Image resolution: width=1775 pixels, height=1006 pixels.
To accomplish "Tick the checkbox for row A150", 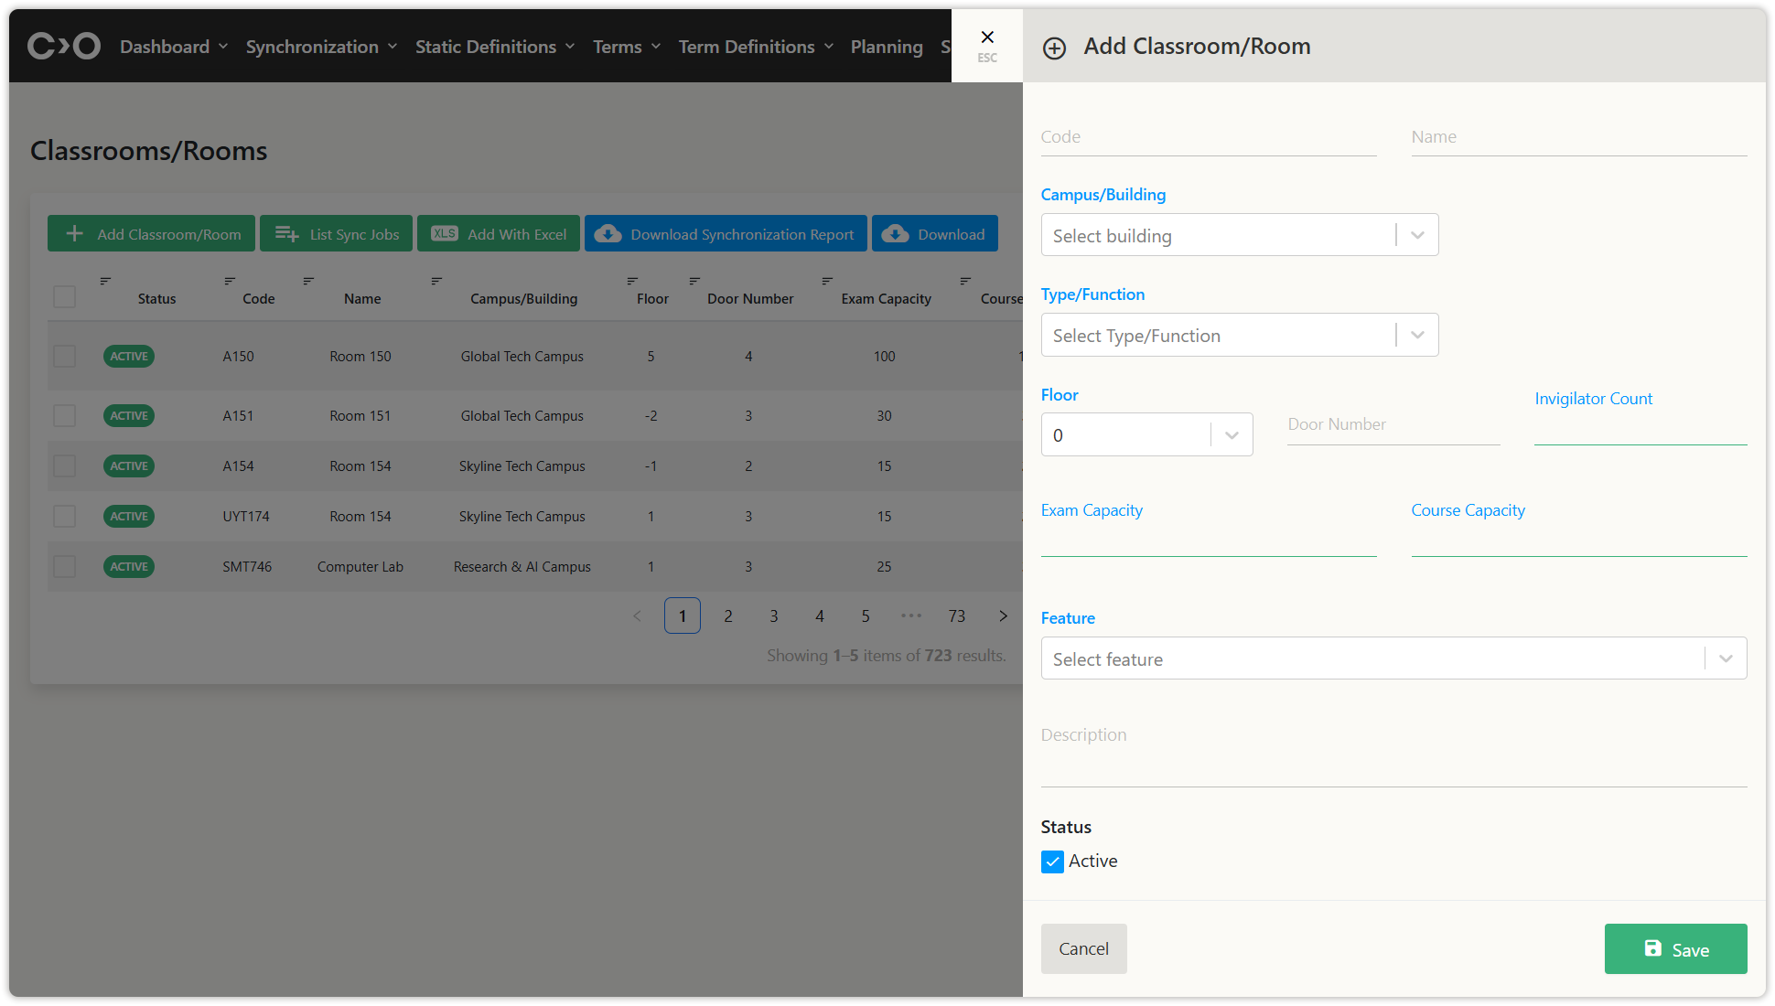I will tap(64, 356).
